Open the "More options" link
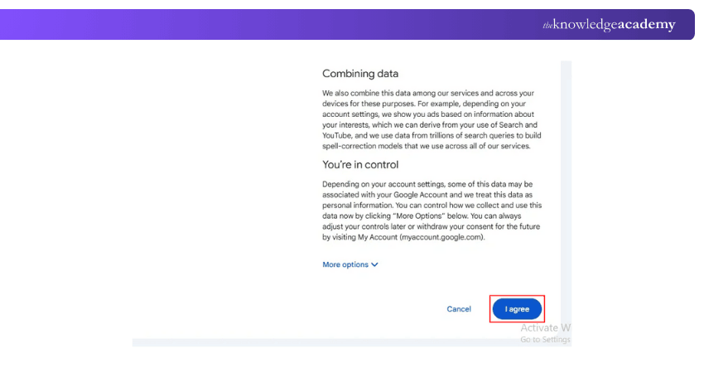 345,264
